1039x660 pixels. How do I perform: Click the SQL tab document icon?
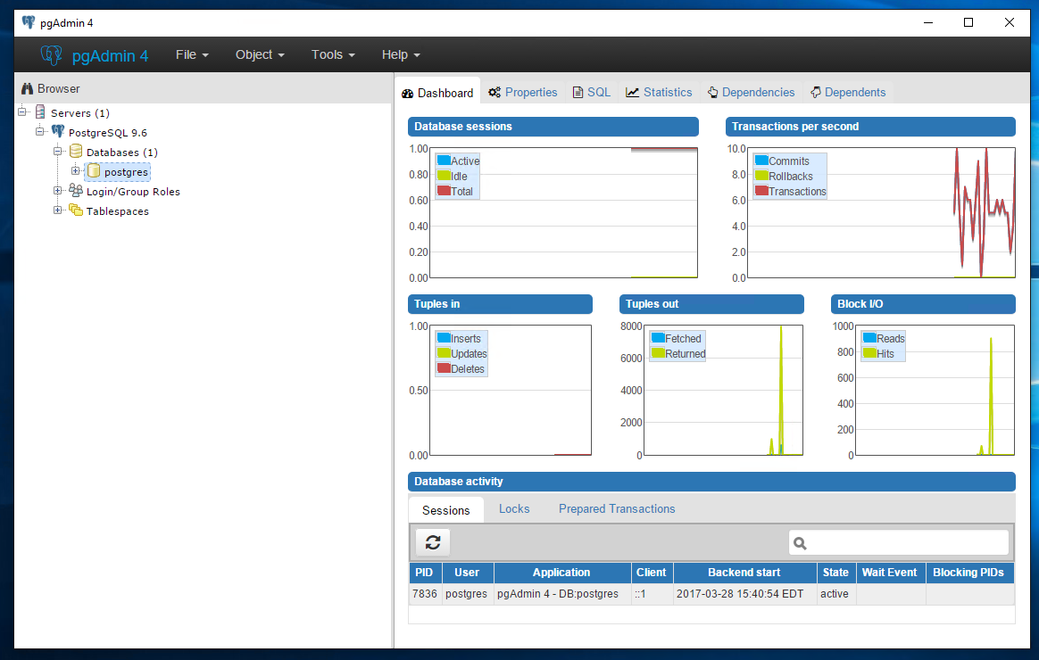tap(578, 92)
